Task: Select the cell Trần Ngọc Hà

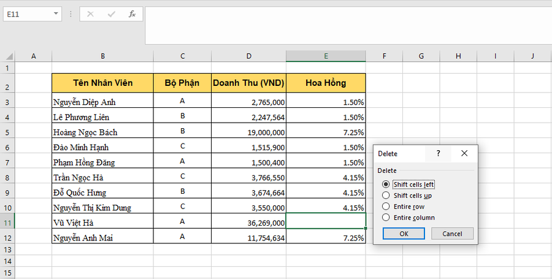Action: (102, 175)
